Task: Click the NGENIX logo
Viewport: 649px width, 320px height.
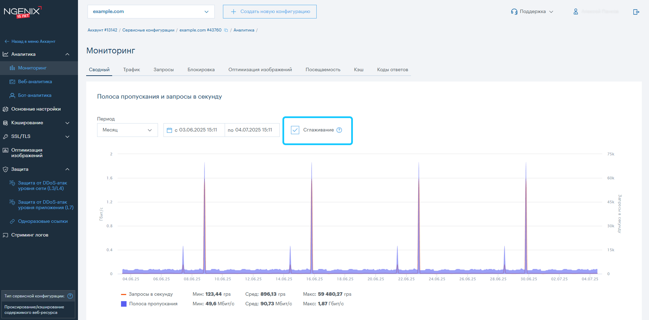Action: 23,12
